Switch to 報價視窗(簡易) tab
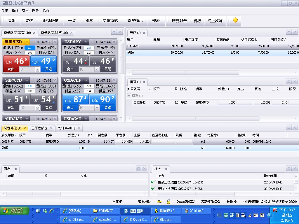The image size is (299, 224). pos(54,33)
